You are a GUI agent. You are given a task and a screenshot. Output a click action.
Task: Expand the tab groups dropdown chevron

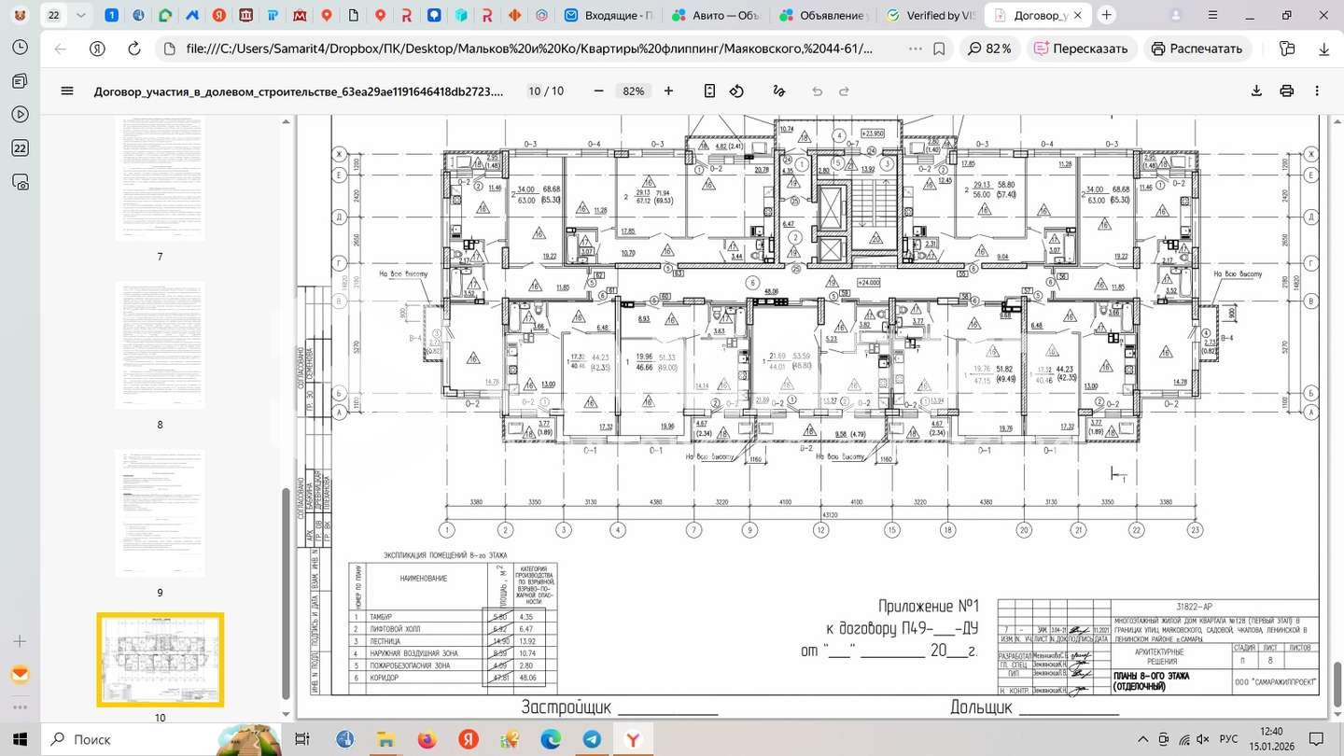(81, 15)
